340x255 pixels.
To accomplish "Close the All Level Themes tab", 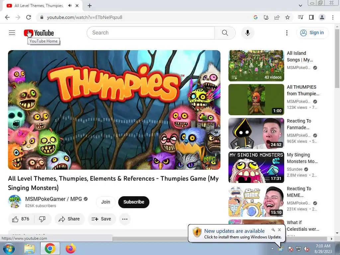I will (x=77, y=6).
